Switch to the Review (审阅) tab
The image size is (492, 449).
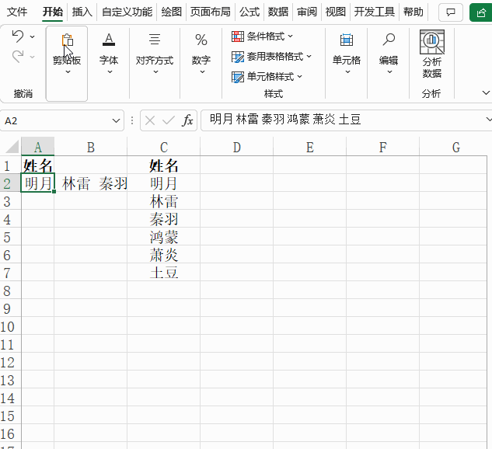tap(307, 12)
